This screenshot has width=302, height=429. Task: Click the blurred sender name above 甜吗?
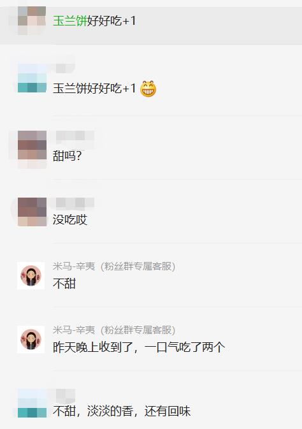(x=75, y=136)
